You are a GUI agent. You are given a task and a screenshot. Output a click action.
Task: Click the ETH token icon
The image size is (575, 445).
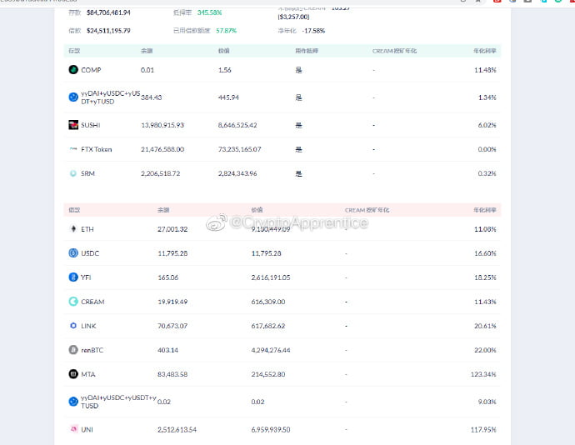tap(73, 229)
